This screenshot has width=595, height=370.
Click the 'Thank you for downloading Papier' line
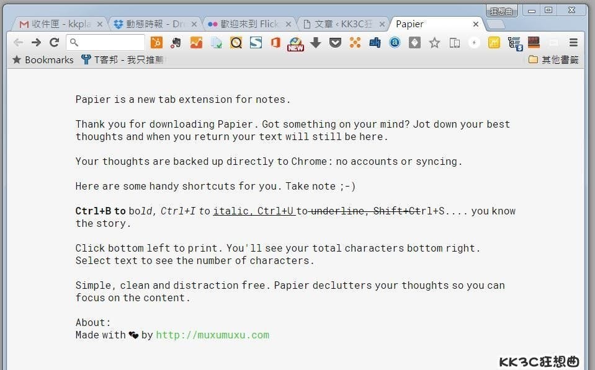(x=293, y=124)
